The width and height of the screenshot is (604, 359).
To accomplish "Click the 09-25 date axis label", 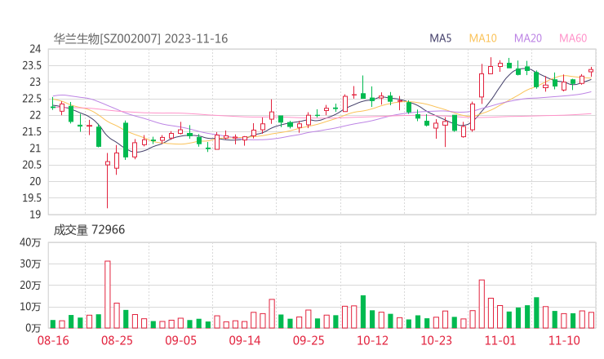I will click(x=309, y=340).
